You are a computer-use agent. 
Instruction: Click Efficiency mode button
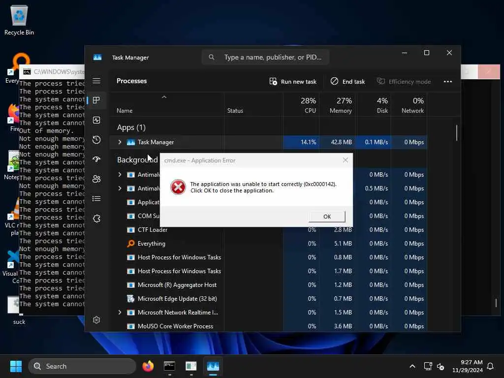[x=404, y=81]
